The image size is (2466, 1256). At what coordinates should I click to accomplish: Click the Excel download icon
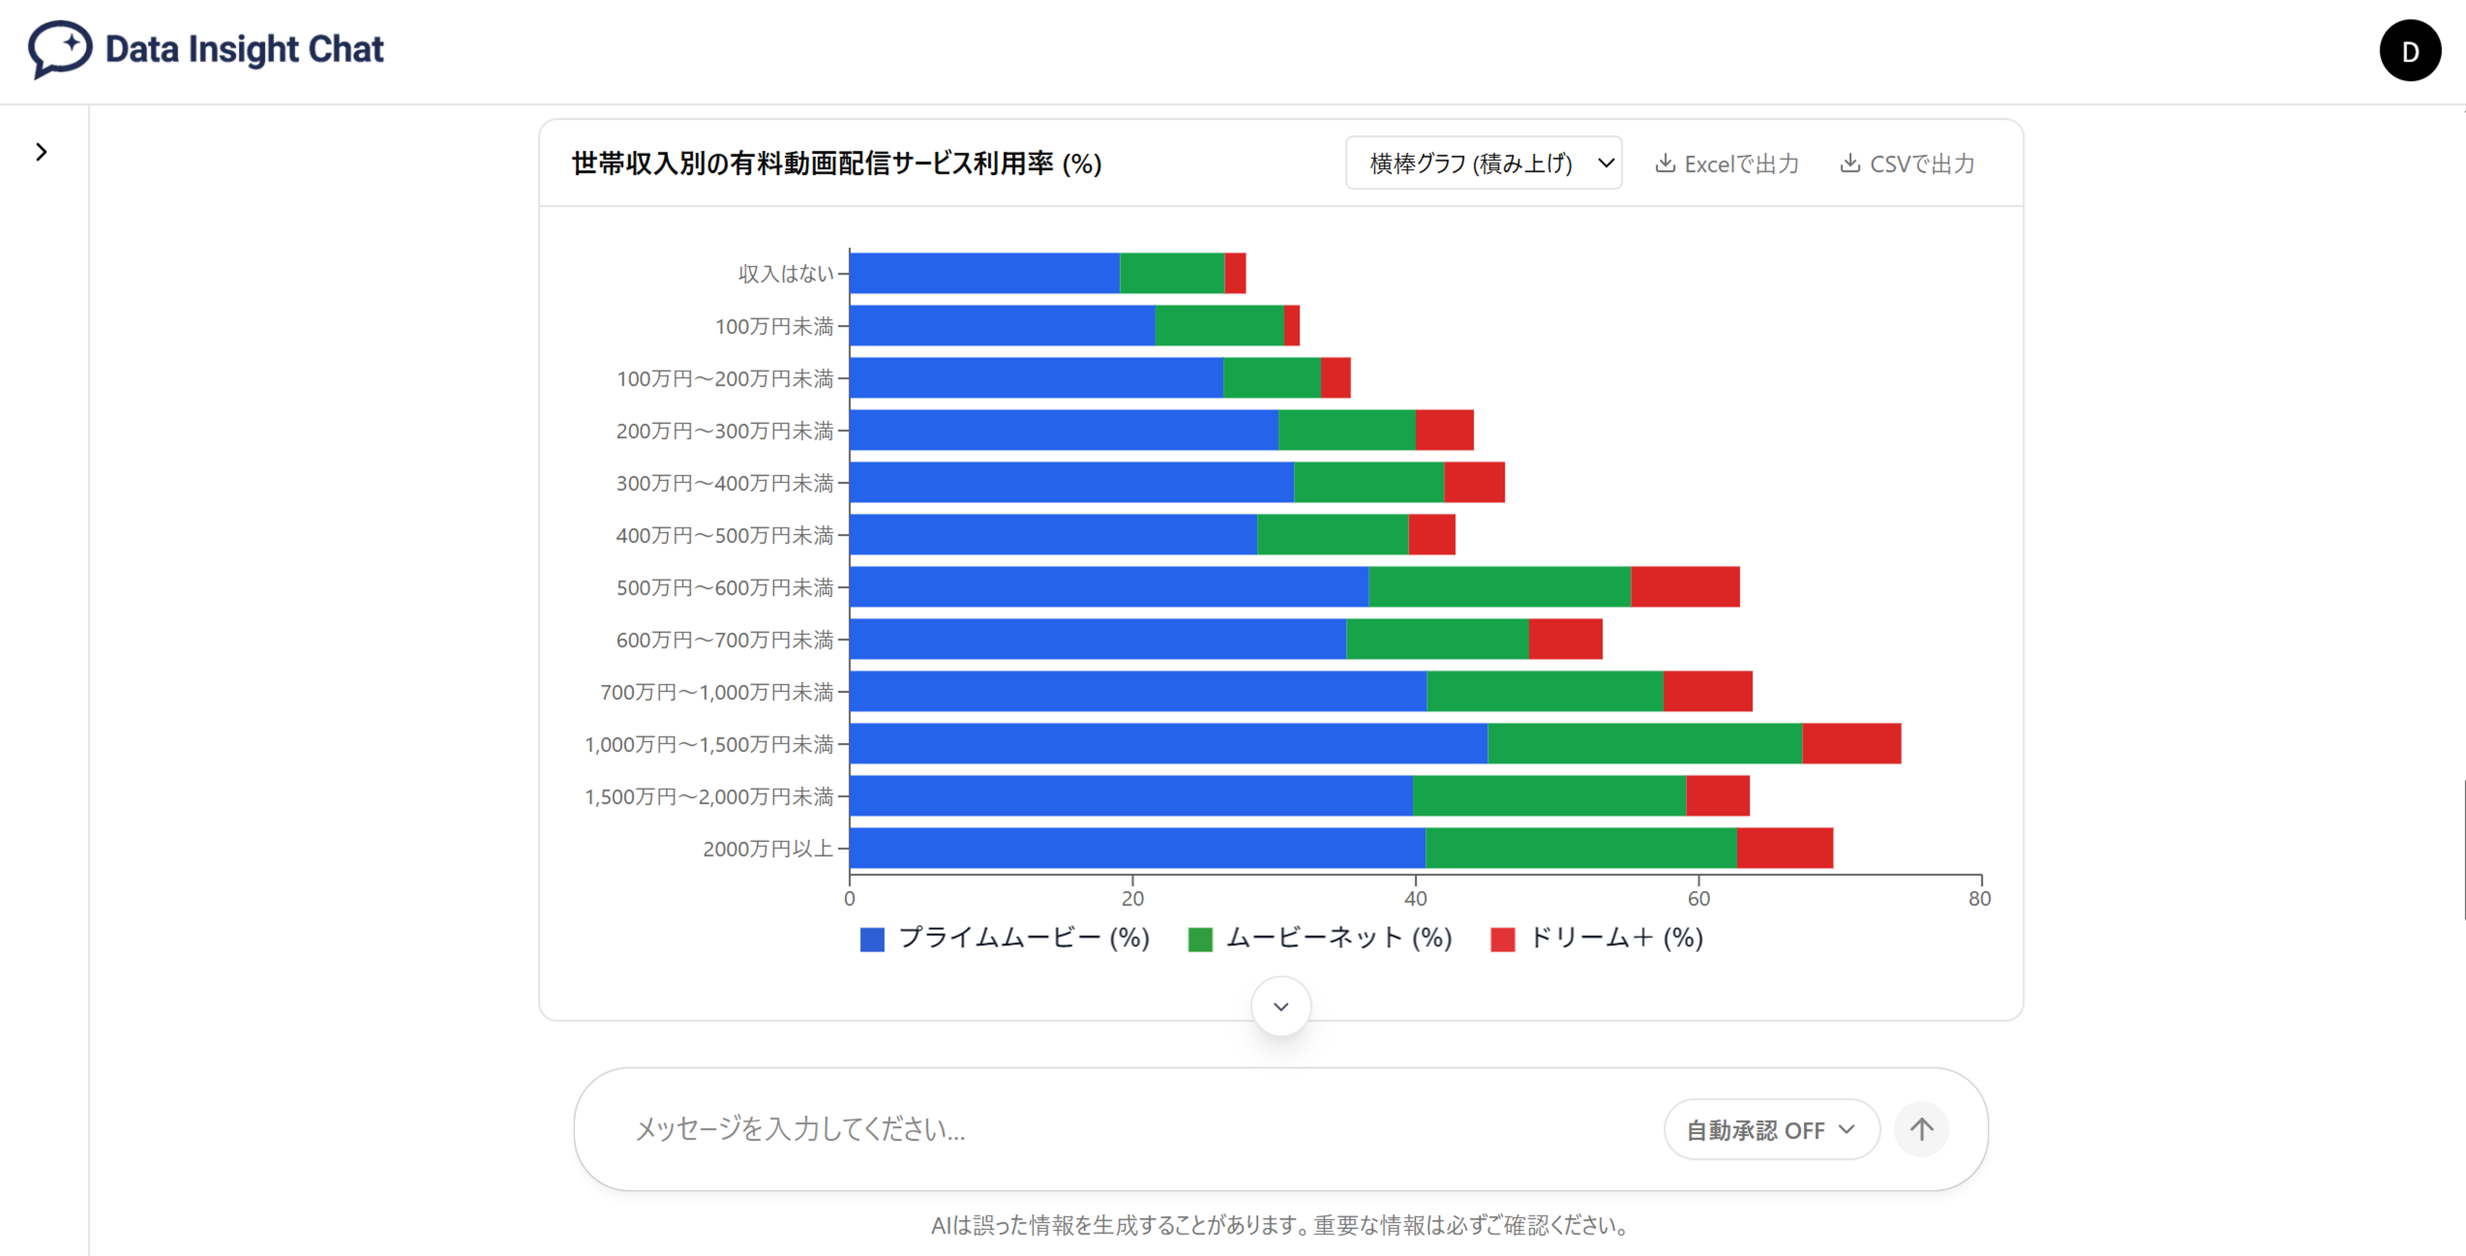(1666, 164)
